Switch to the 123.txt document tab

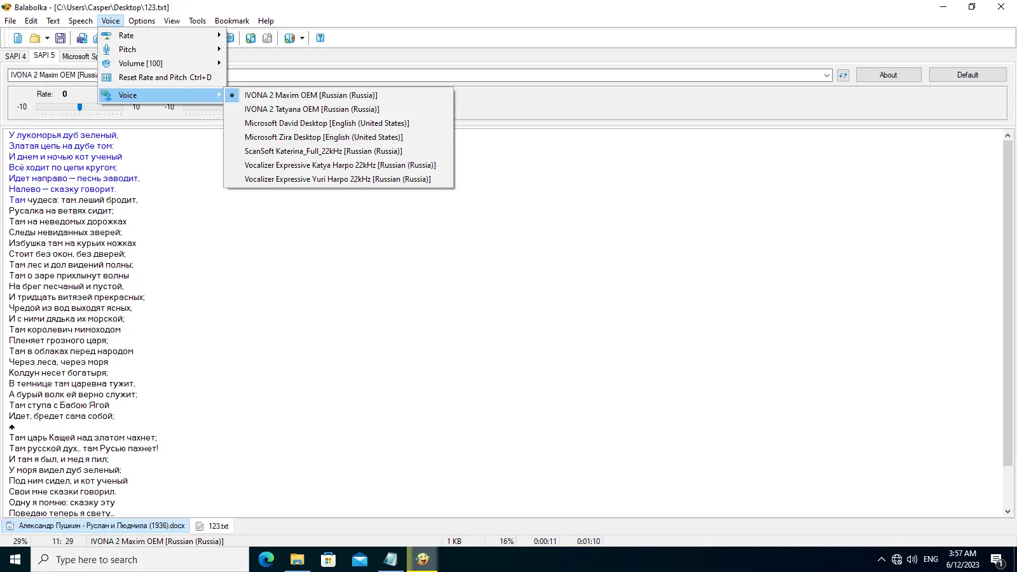[x=212, y=526]
